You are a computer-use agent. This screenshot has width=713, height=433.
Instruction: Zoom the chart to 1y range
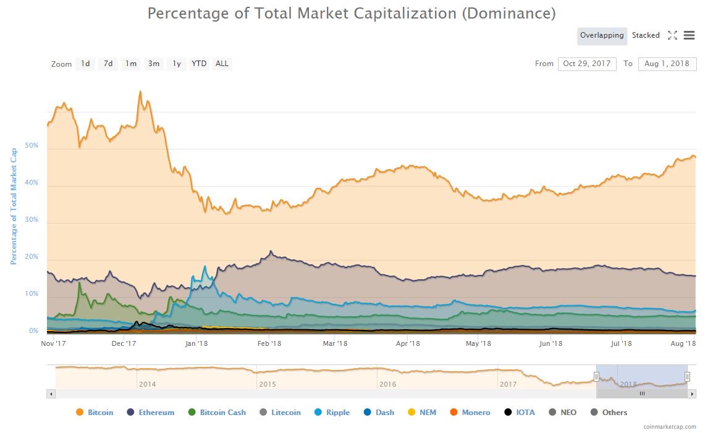point(176,64)
